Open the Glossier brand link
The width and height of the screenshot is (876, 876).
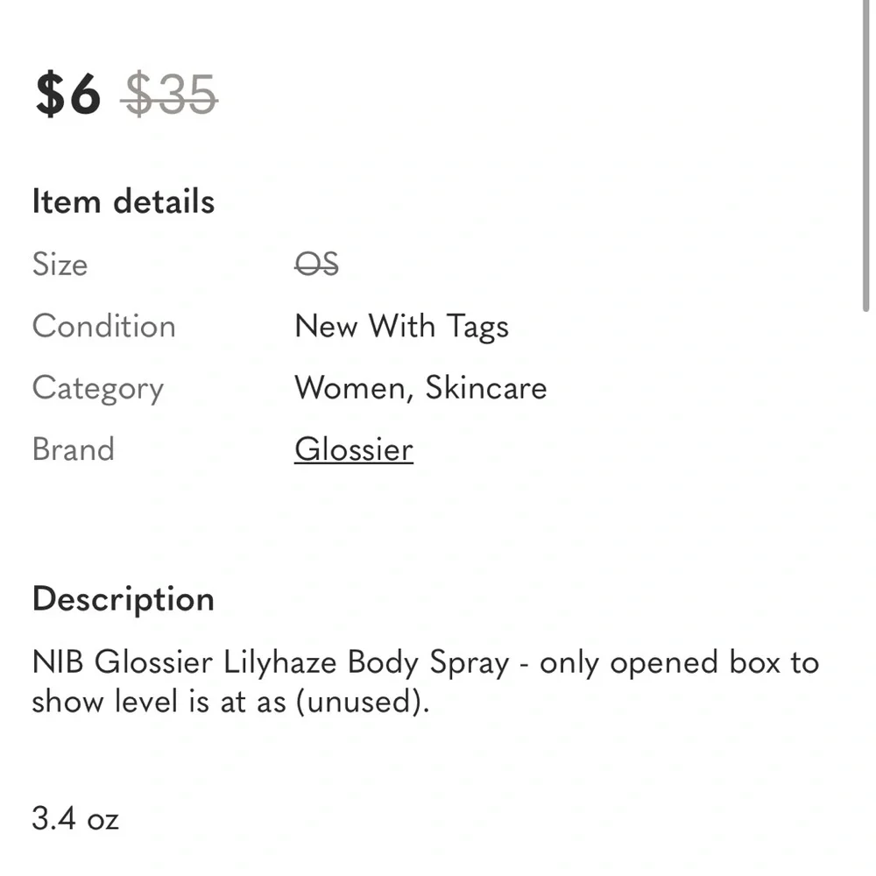(353, 449)
